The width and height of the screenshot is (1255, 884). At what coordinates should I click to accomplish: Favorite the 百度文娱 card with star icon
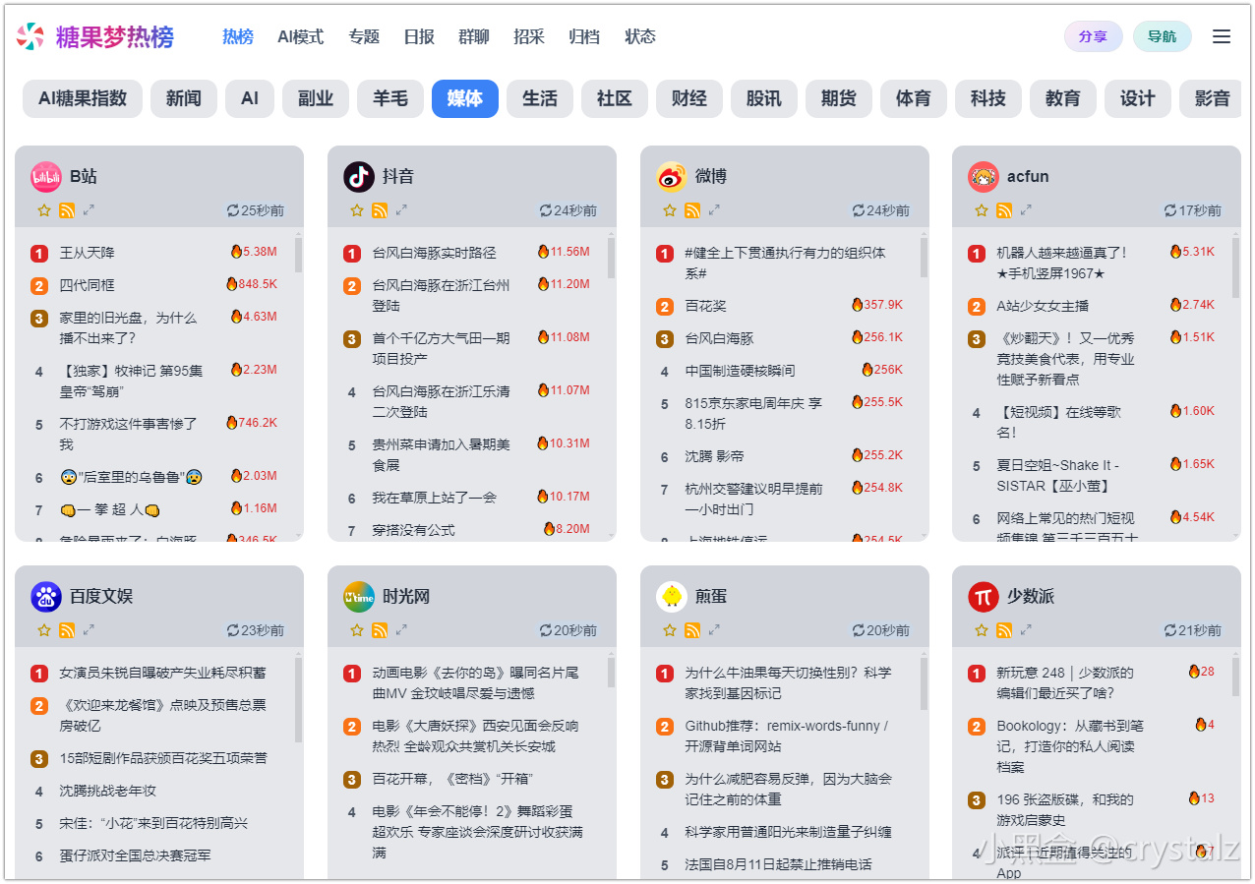point(44,630)
